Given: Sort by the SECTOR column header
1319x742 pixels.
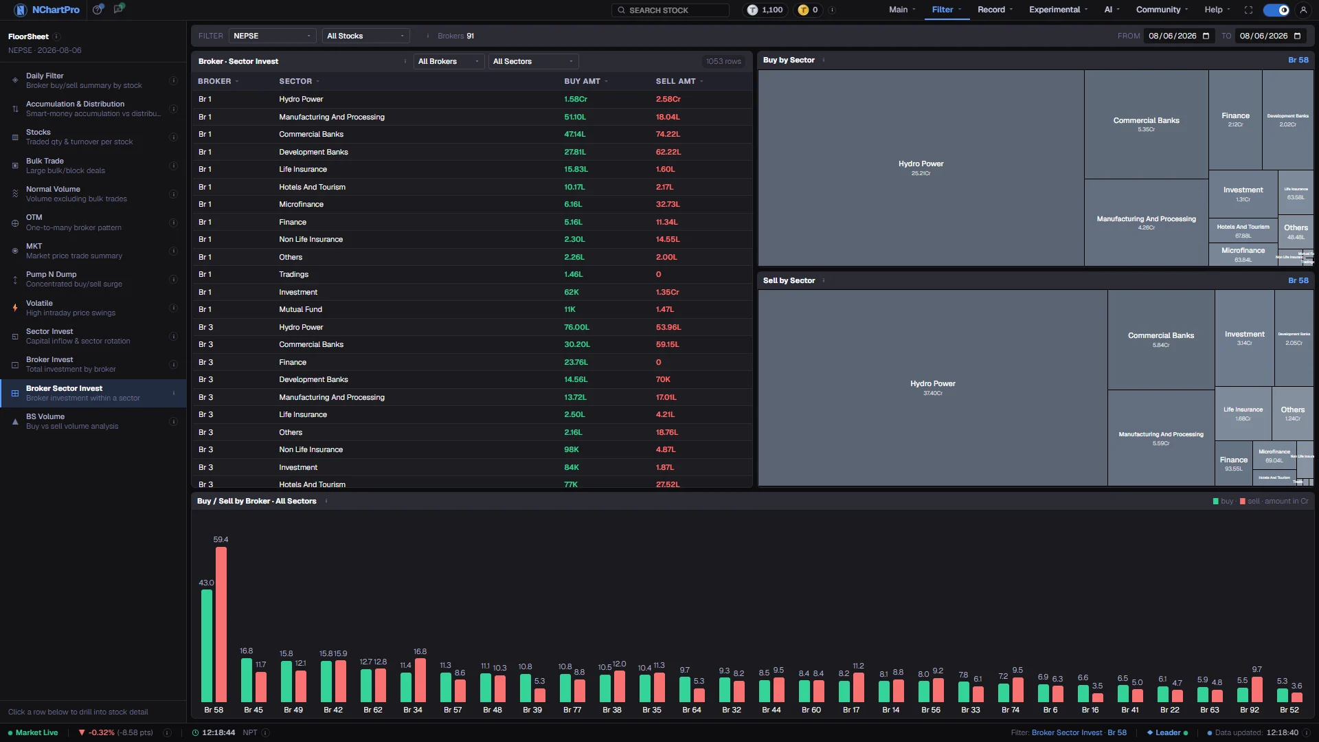Looking at the screenshot, I should click(x=299, y=81).
